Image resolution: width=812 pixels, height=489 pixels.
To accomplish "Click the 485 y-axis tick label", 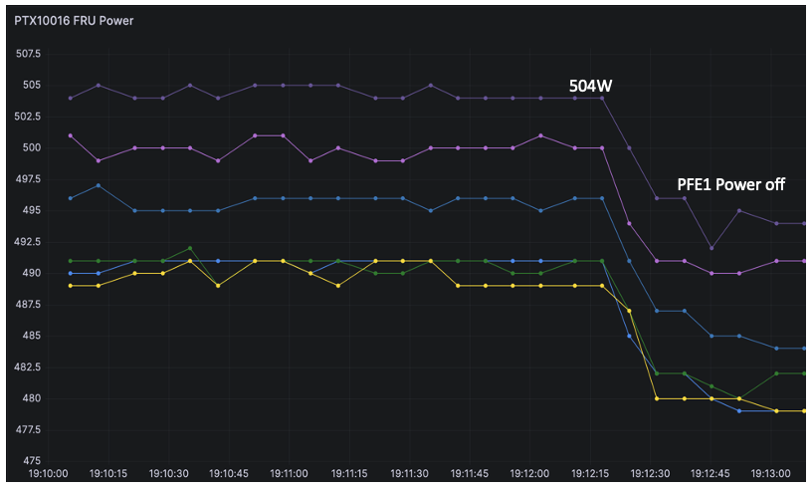I will tap(32, 336).
